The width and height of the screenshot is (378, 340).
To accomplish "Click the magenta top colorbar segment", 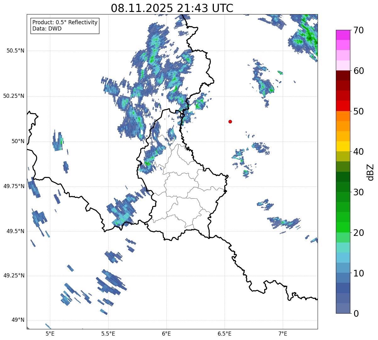I will (342, 35).
